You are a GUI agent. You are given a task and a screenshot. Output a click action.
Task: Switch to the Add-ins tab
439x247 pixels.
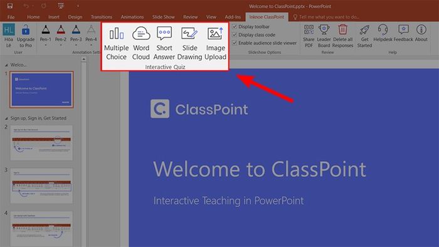point(233,17)
